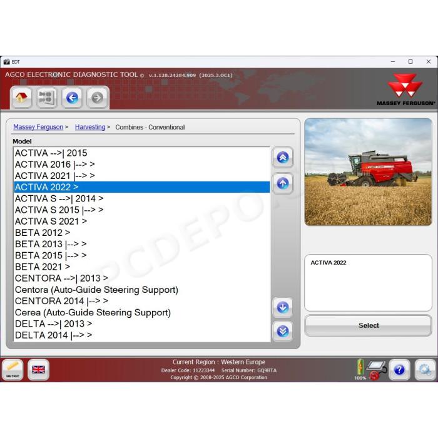
Task: Toggle Metric units ruler icon
Action: point(13,370)
